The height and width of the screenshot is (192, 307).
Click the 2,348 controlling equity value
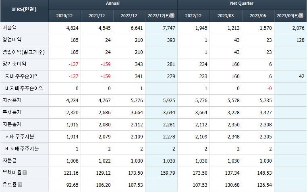[233, 137]
